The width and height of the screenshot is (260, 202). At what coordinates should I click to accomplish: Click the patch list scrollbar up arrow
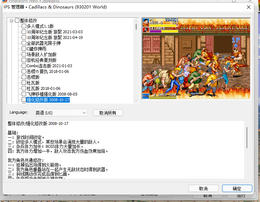(136, 21)
